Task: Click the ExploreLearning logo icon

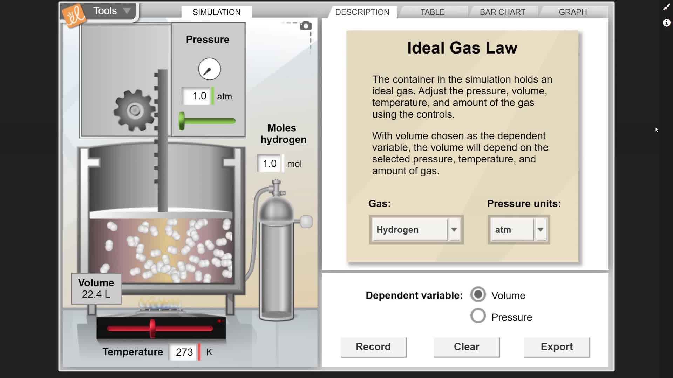Action: [74, 15]
